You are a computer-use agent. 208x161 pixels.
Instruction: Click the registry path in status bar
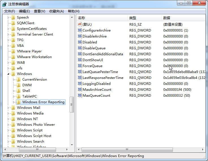point(73,156)
